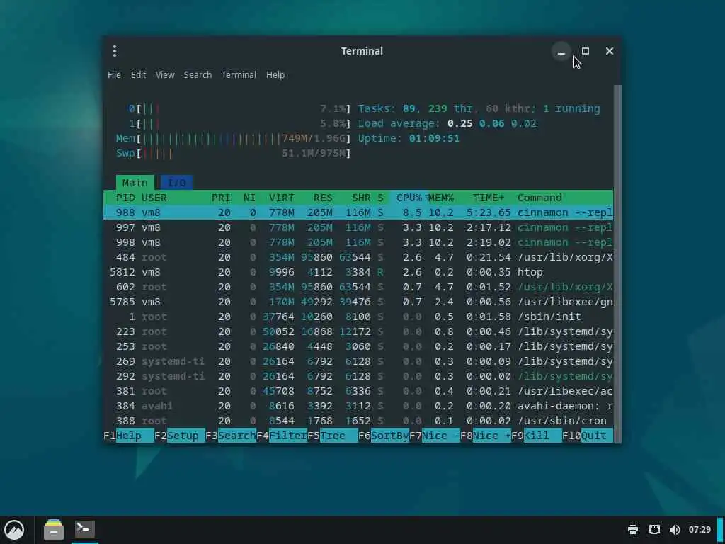Click F3 Search in htop footer
This screenshot has height=544, width=725.
click(231, 436)
